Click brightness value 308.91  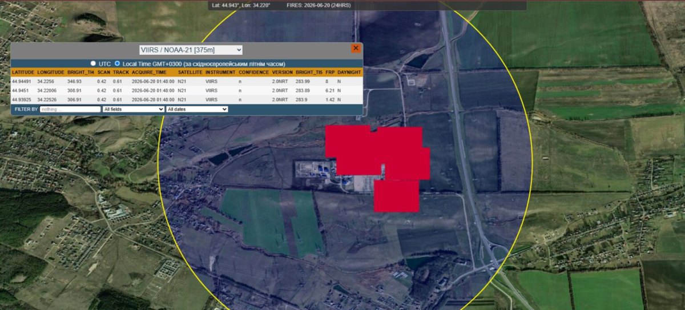point(75,90)
